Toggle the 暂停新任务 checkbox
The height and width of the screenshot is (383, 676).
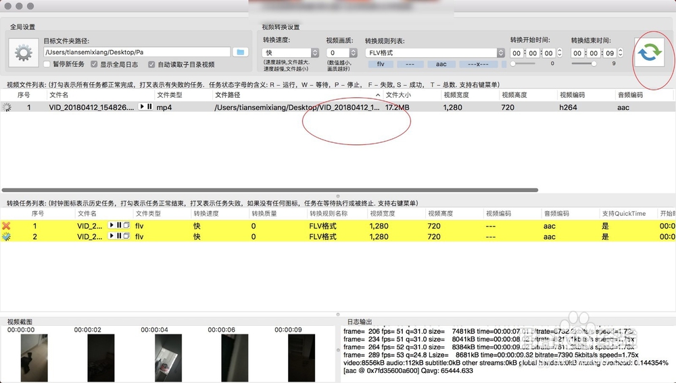pos(47,65)
